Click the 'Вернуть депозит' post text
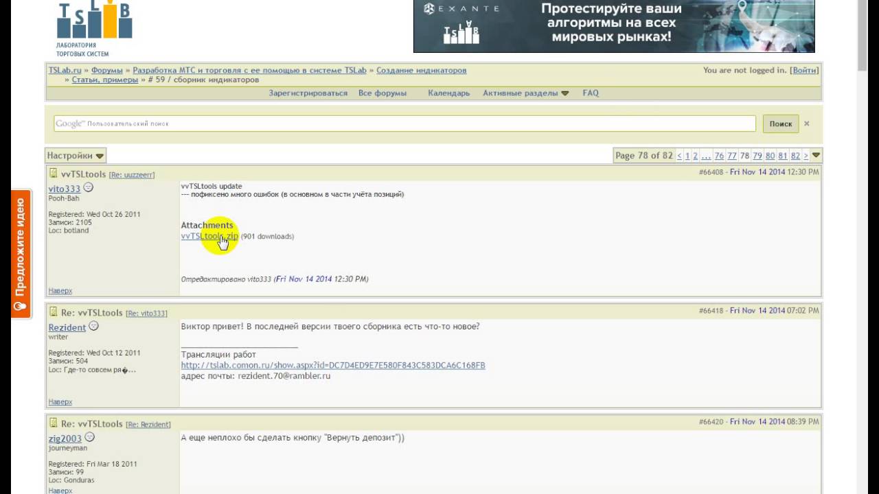This screenshot has height=494, width=879. pos(293,438)
